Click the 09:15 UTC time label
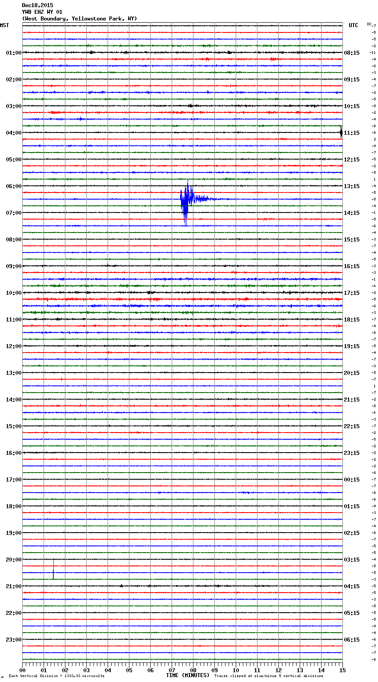This screenshot has height=682, width=378. (x=352, y=80)
